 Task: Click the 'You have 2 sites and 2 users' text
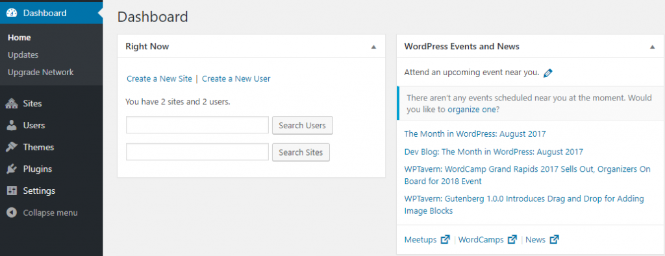pyautogui.click(x=178, y=102)
